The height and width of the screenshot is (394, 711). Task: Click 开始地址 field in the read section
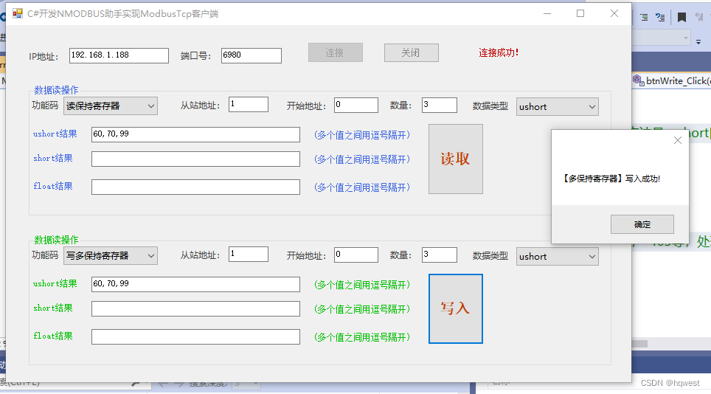point(356,106)
